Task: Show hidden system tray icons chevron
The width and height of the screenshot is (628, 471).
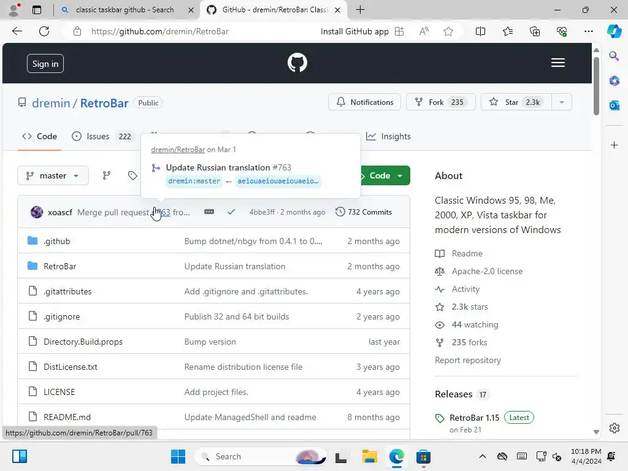Action: coord(483,456)
